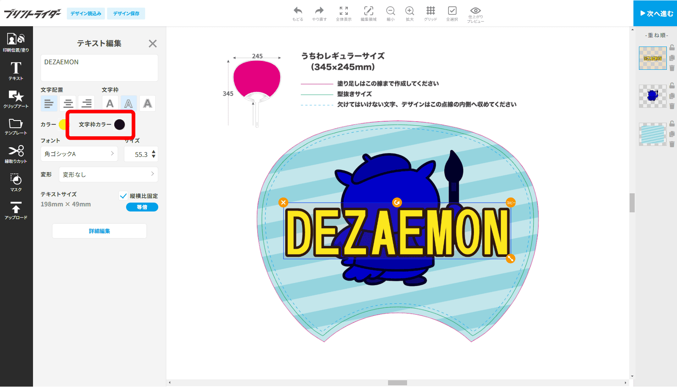Open the yellow text color swatch
Viewport: 677px width, 387px height.
(63, 124)
